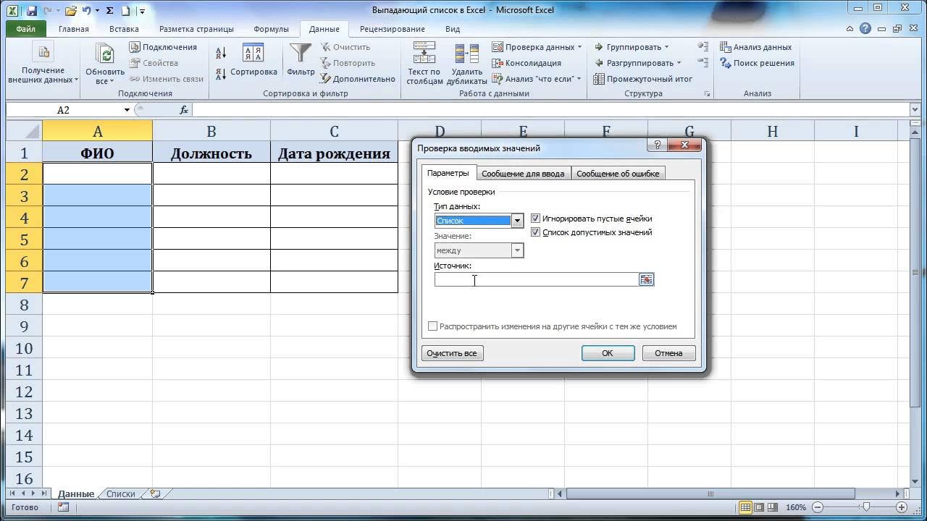The width and height of the screenshot is (927, 521).
Task: Switch to Page Layout view in status bar
Action: tap(760, 507)
